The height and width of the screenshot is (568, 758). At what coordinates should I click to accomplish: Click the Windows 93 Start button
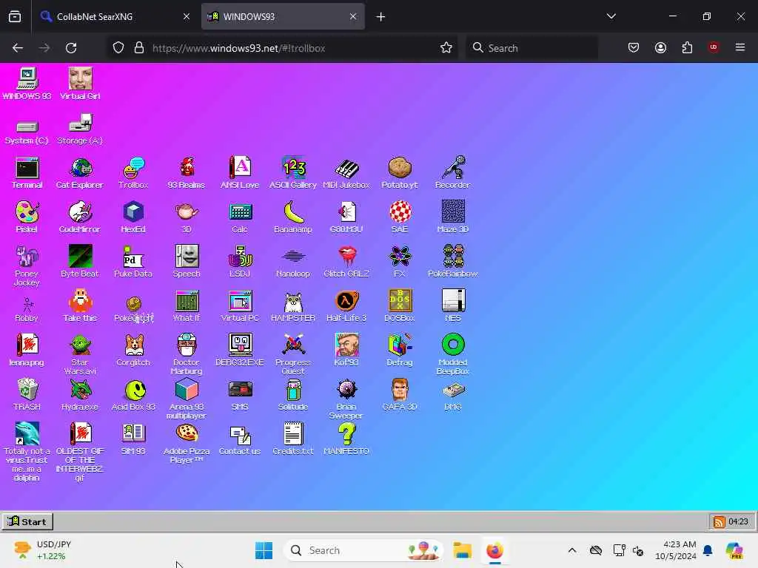[x=27, y=521]
